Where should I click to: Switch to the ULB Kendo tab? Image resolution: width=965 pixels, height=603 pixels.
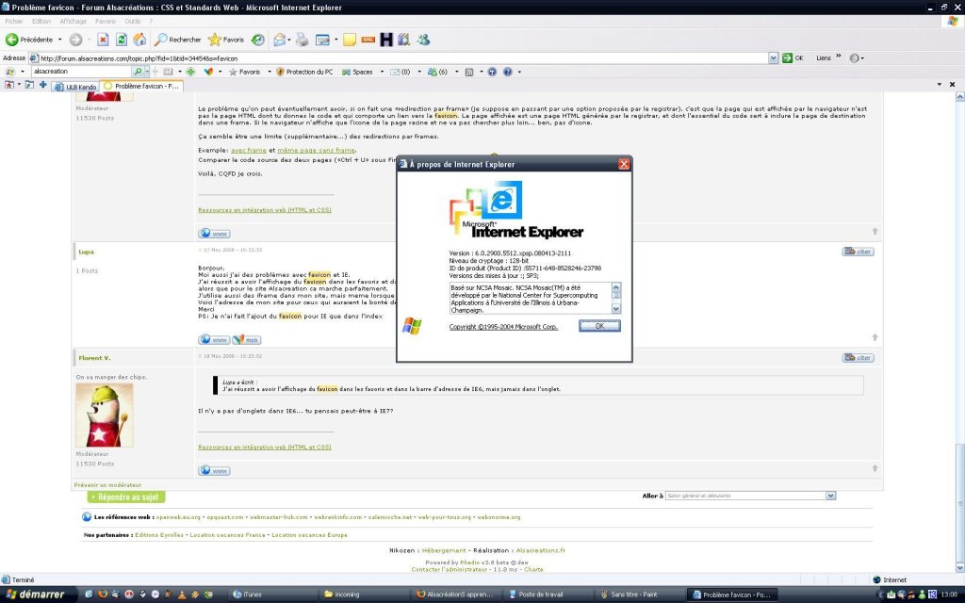(x=75, y=87)
